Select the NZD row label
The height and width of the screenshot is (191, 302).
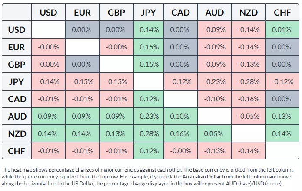coord(17,134)
